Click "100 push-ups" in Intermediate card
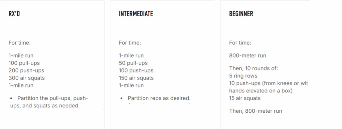Screen dimensions: 342x129 coord(136,70)
